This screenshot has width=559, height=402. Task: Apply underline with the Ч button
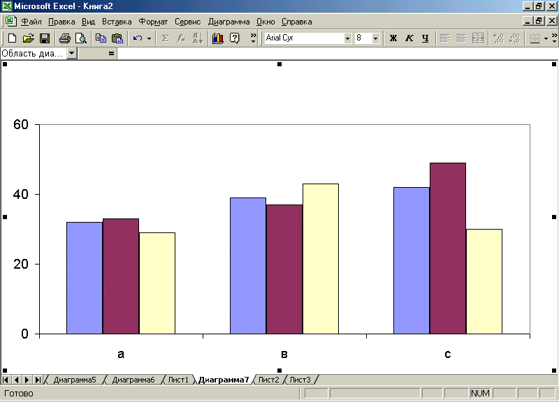pos(426,38)
